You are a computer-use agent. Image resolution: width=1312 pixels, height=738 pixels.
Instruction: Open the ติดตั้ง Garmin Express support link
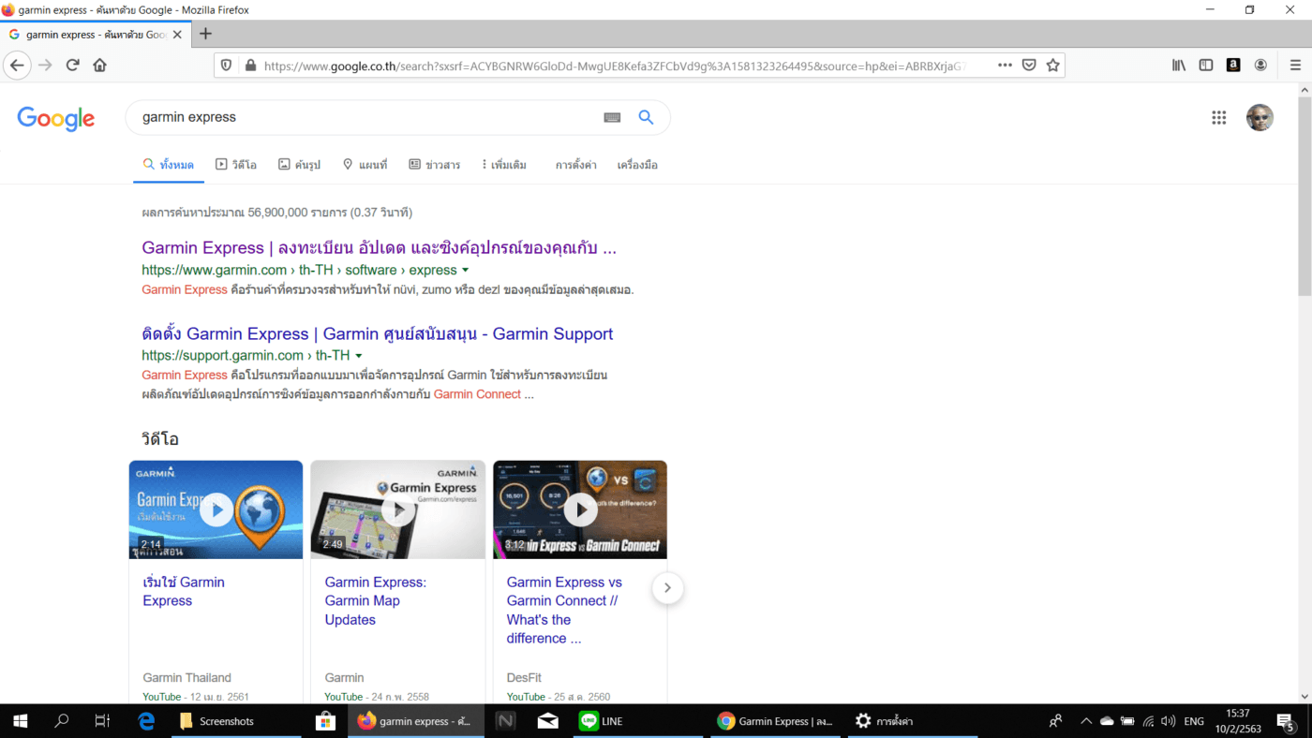378,334
